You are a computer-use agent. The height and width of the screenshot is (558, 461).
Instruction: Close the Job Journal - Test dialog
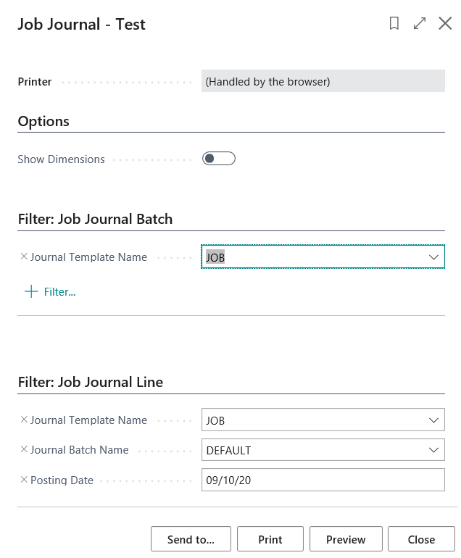tap(445, 24)
